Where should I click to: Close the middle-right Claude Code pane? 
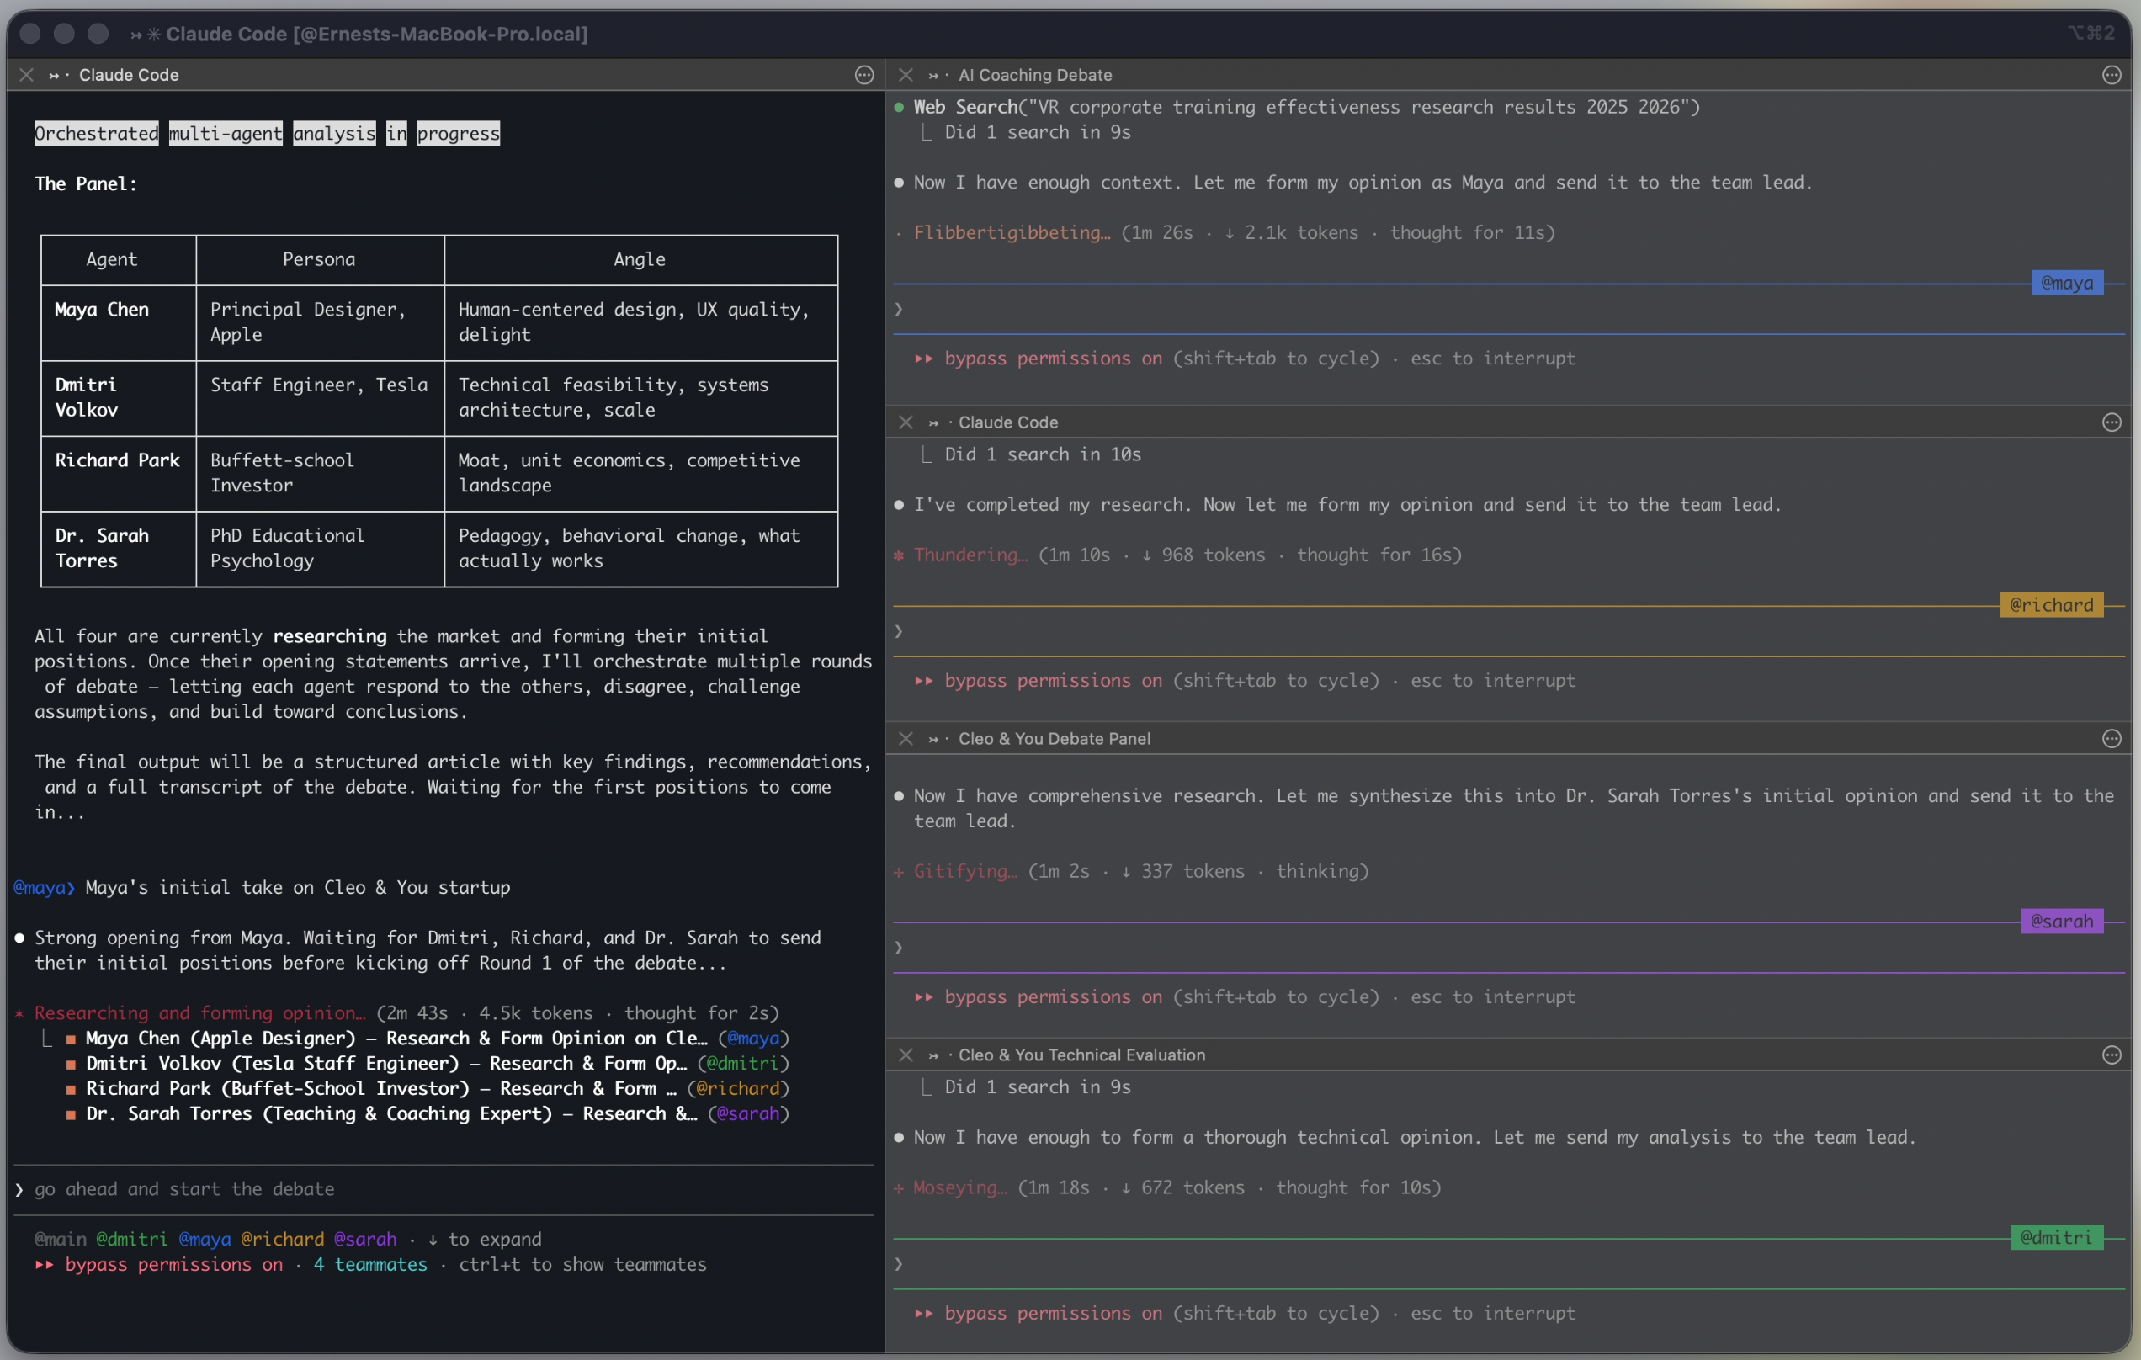click(905, 422)
